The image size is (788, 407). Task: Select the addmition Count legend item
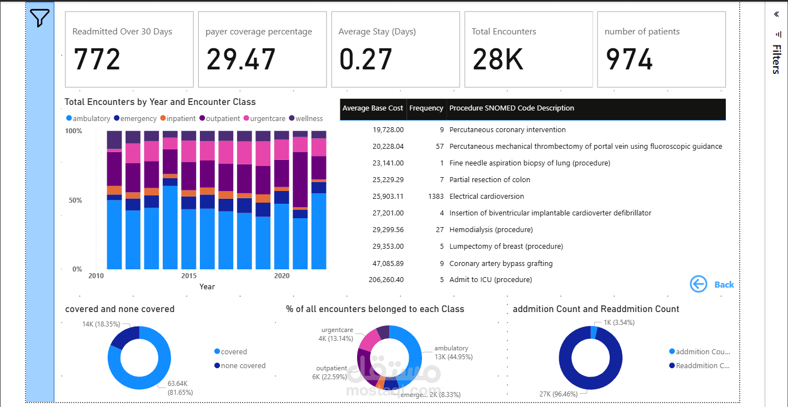click(x=700, y=351)
